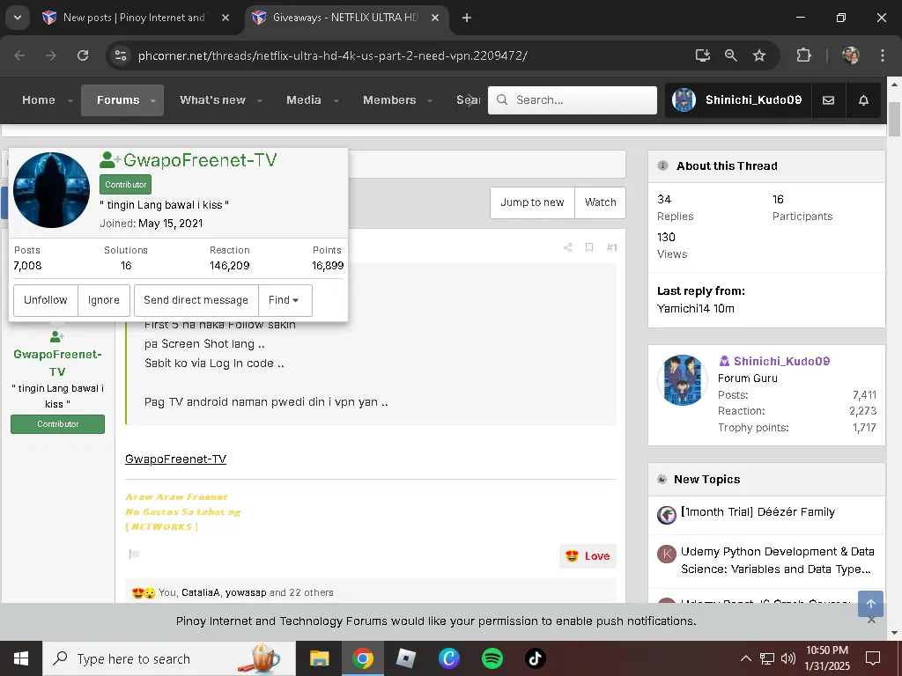This screenshot has height=676, width=902.
Task: Bookmark post #1 with the bookmark icon
Action: (589, 247)
